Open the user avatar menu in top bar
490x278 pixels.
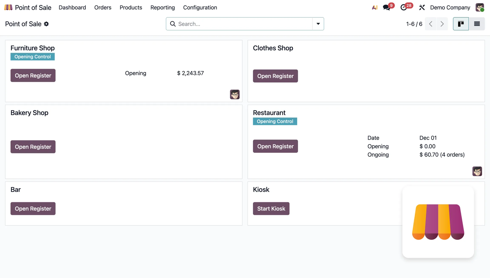pyautogui.click(x=480, y=7)
